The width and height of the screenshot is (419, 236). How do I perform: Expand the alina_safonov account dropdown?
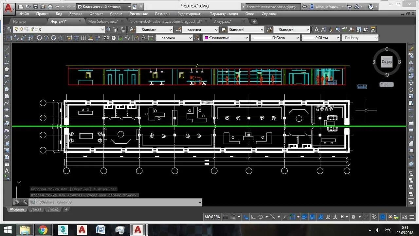point(343,7)
